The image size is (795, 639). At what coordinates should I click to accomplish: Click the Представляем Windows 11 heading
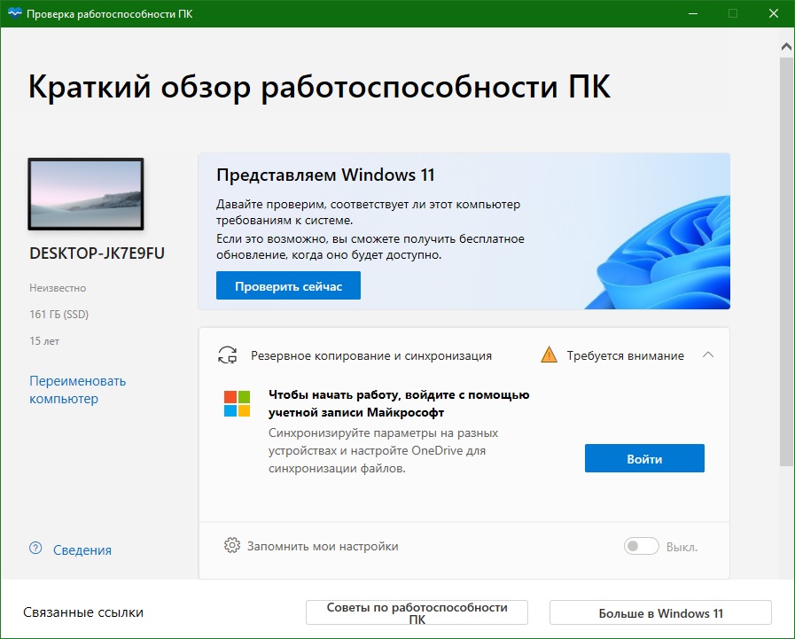point(325,175)
